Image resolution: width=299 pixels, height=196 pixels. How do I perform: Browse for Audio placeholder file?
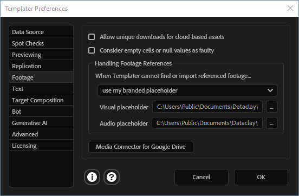[272, 123]
